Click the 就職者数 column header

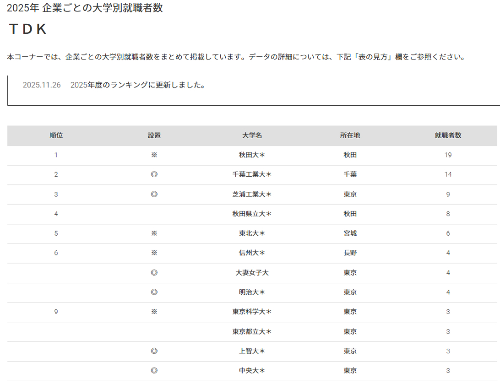click(x=448, y=135)
